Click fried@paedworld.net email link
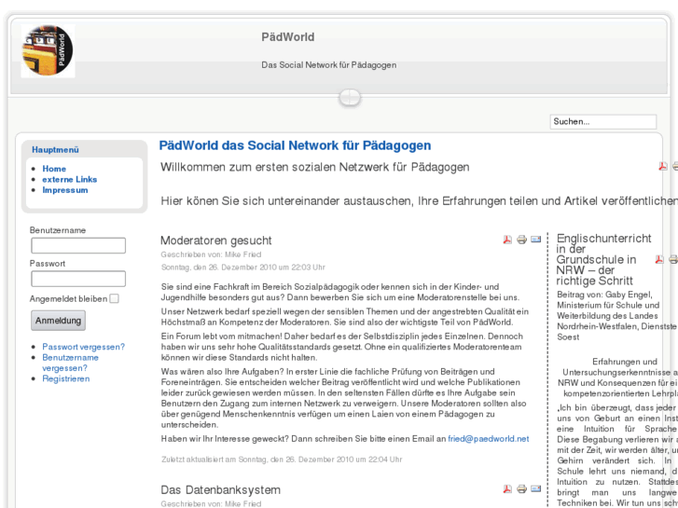Viewport: 678px width, 508px height. click(488, 439)
